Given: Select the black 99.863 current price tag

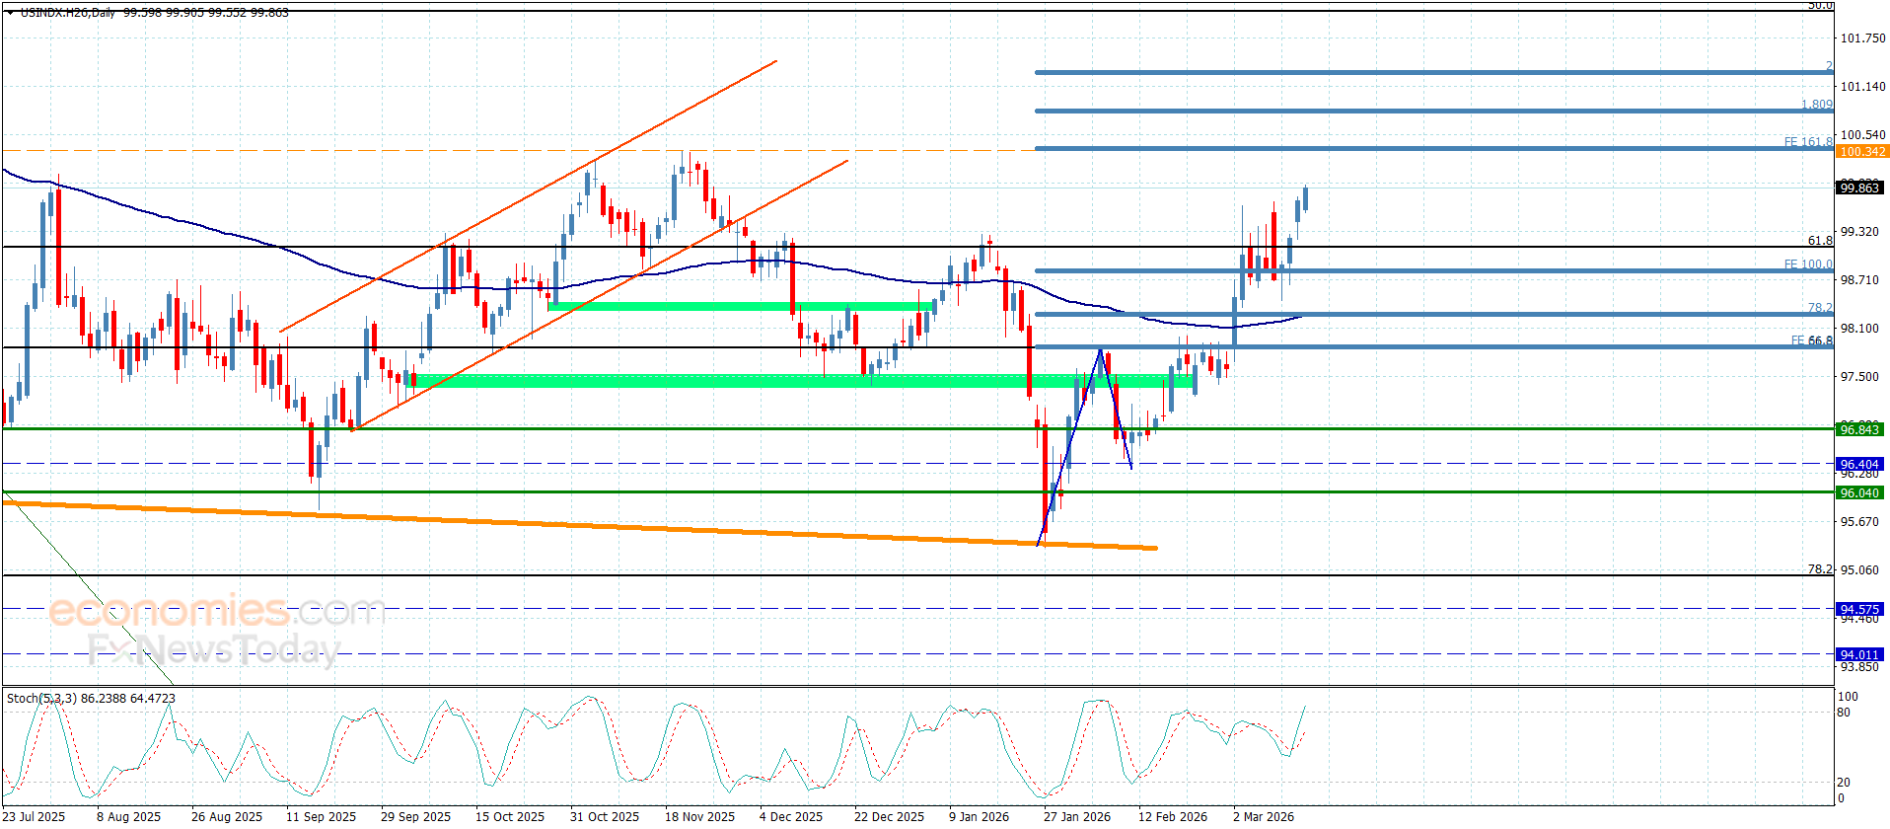Looking at the screenshot, I should click(x=1859, y=188).
